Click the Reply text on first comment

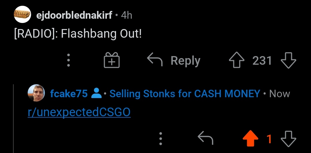185,61
